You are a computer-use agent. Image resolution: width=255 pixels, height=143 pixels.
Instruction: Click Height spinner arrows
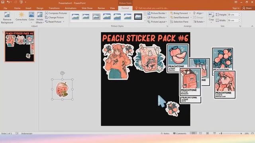239,15
